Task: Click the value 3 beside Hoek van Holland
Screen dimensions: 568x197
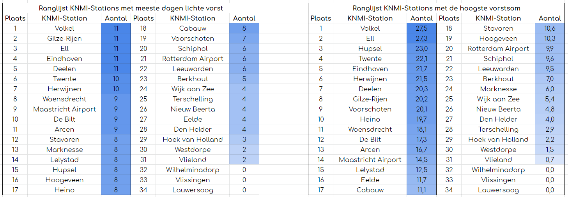Action: [x=244, y=139]
